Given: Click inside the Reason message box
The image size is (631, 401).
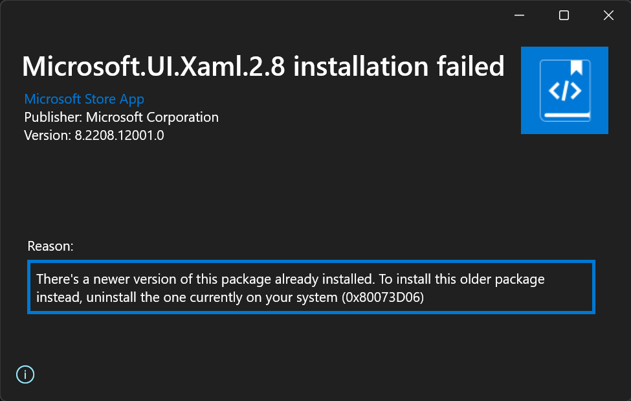Looking at the screenshot, I should pyautogui.click(x=311, y=287).
